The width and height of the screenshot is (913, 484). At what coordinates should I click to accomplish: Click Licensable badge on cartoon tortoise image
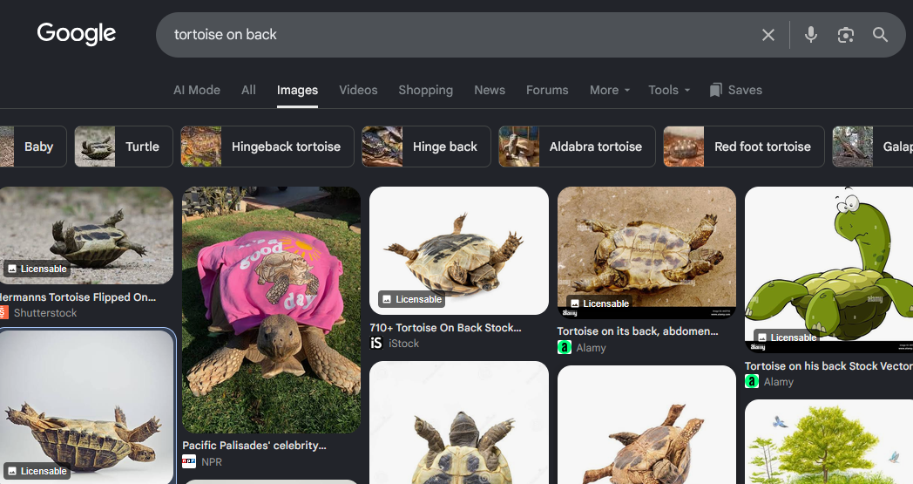pyautogui.click(x=787, y=337)
